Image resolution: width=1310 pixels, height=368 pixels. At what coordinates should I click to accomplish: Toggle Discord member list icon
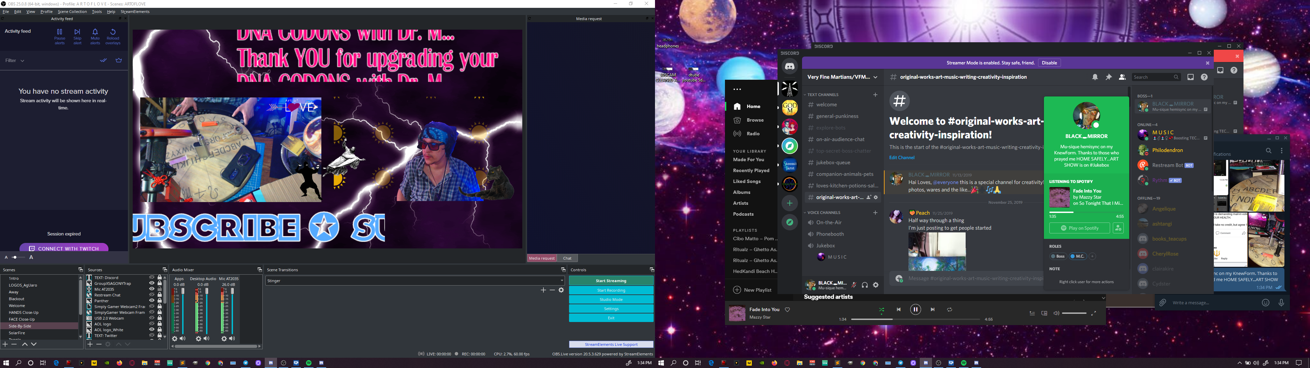point(1122,77)
